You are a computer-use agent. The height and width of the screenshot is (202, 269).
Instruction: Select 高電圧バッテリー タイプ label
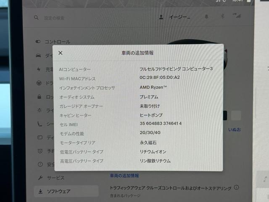82,161
